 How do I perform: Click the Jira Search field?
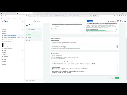coord(60,21)
